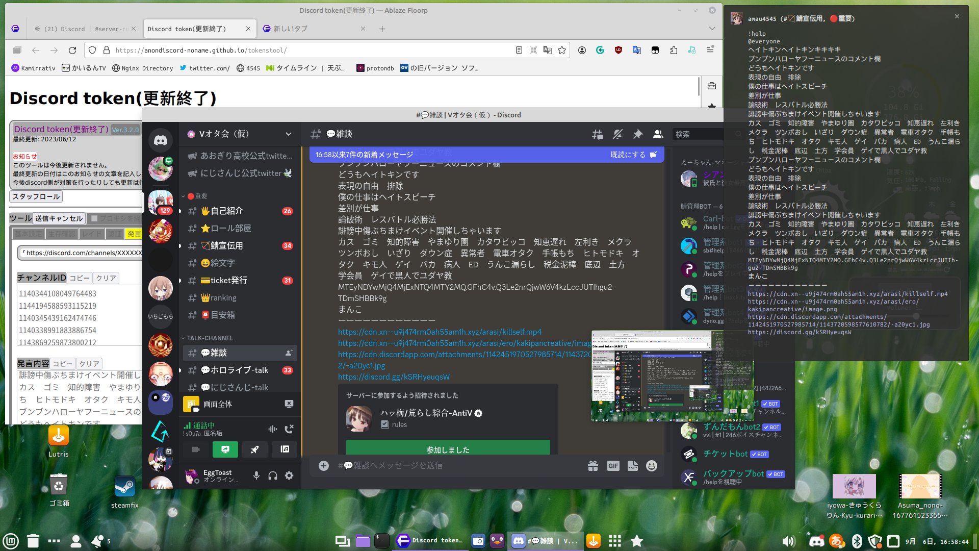Open the 自己紹介 channel
This screenshot has width=979, height=551.
pos(227,211)
